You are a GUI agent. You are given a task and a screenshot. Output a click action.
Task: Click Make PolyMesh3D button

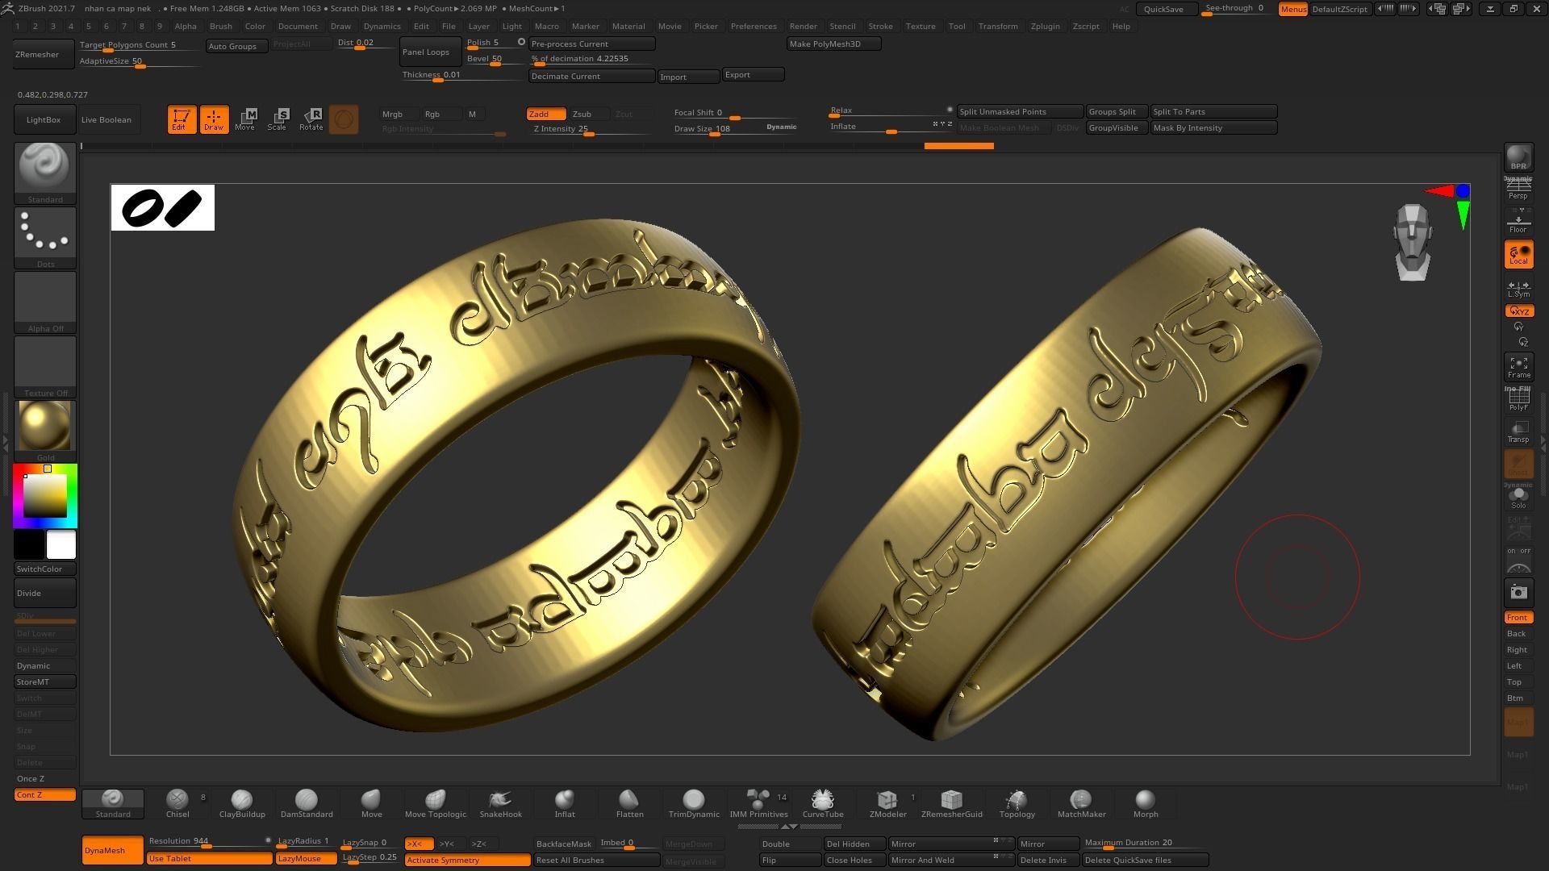(833, 44)
